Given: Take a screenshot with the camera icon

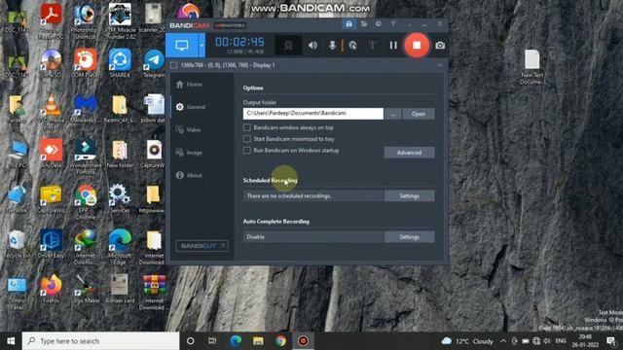Looking at the screenshot, I should coord(440,46).
